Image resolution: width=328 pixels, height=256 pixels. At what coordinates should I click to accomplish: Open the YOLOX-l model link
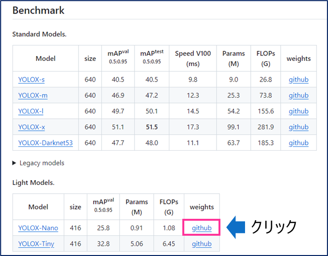[x=31, y=111]
